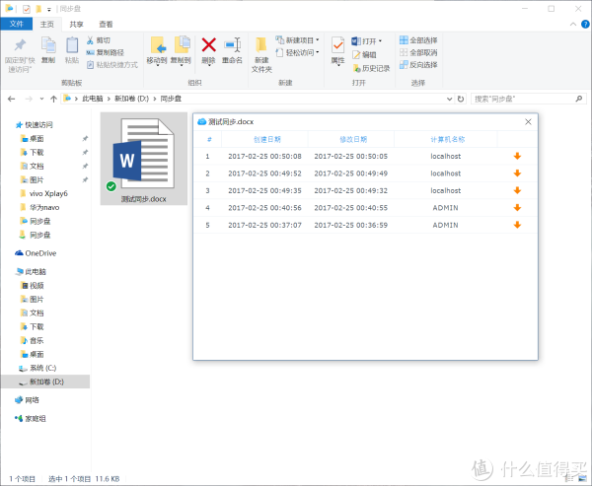Screen dimensions: 592x486
Task: Click Select all (全部选择)
Action: pos(418,40)
